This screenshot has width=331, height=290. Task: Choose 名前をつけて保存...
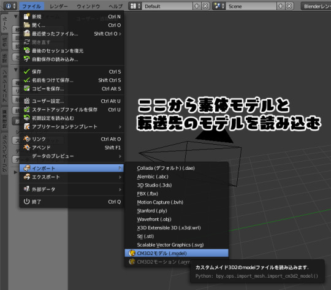[72, 80]
